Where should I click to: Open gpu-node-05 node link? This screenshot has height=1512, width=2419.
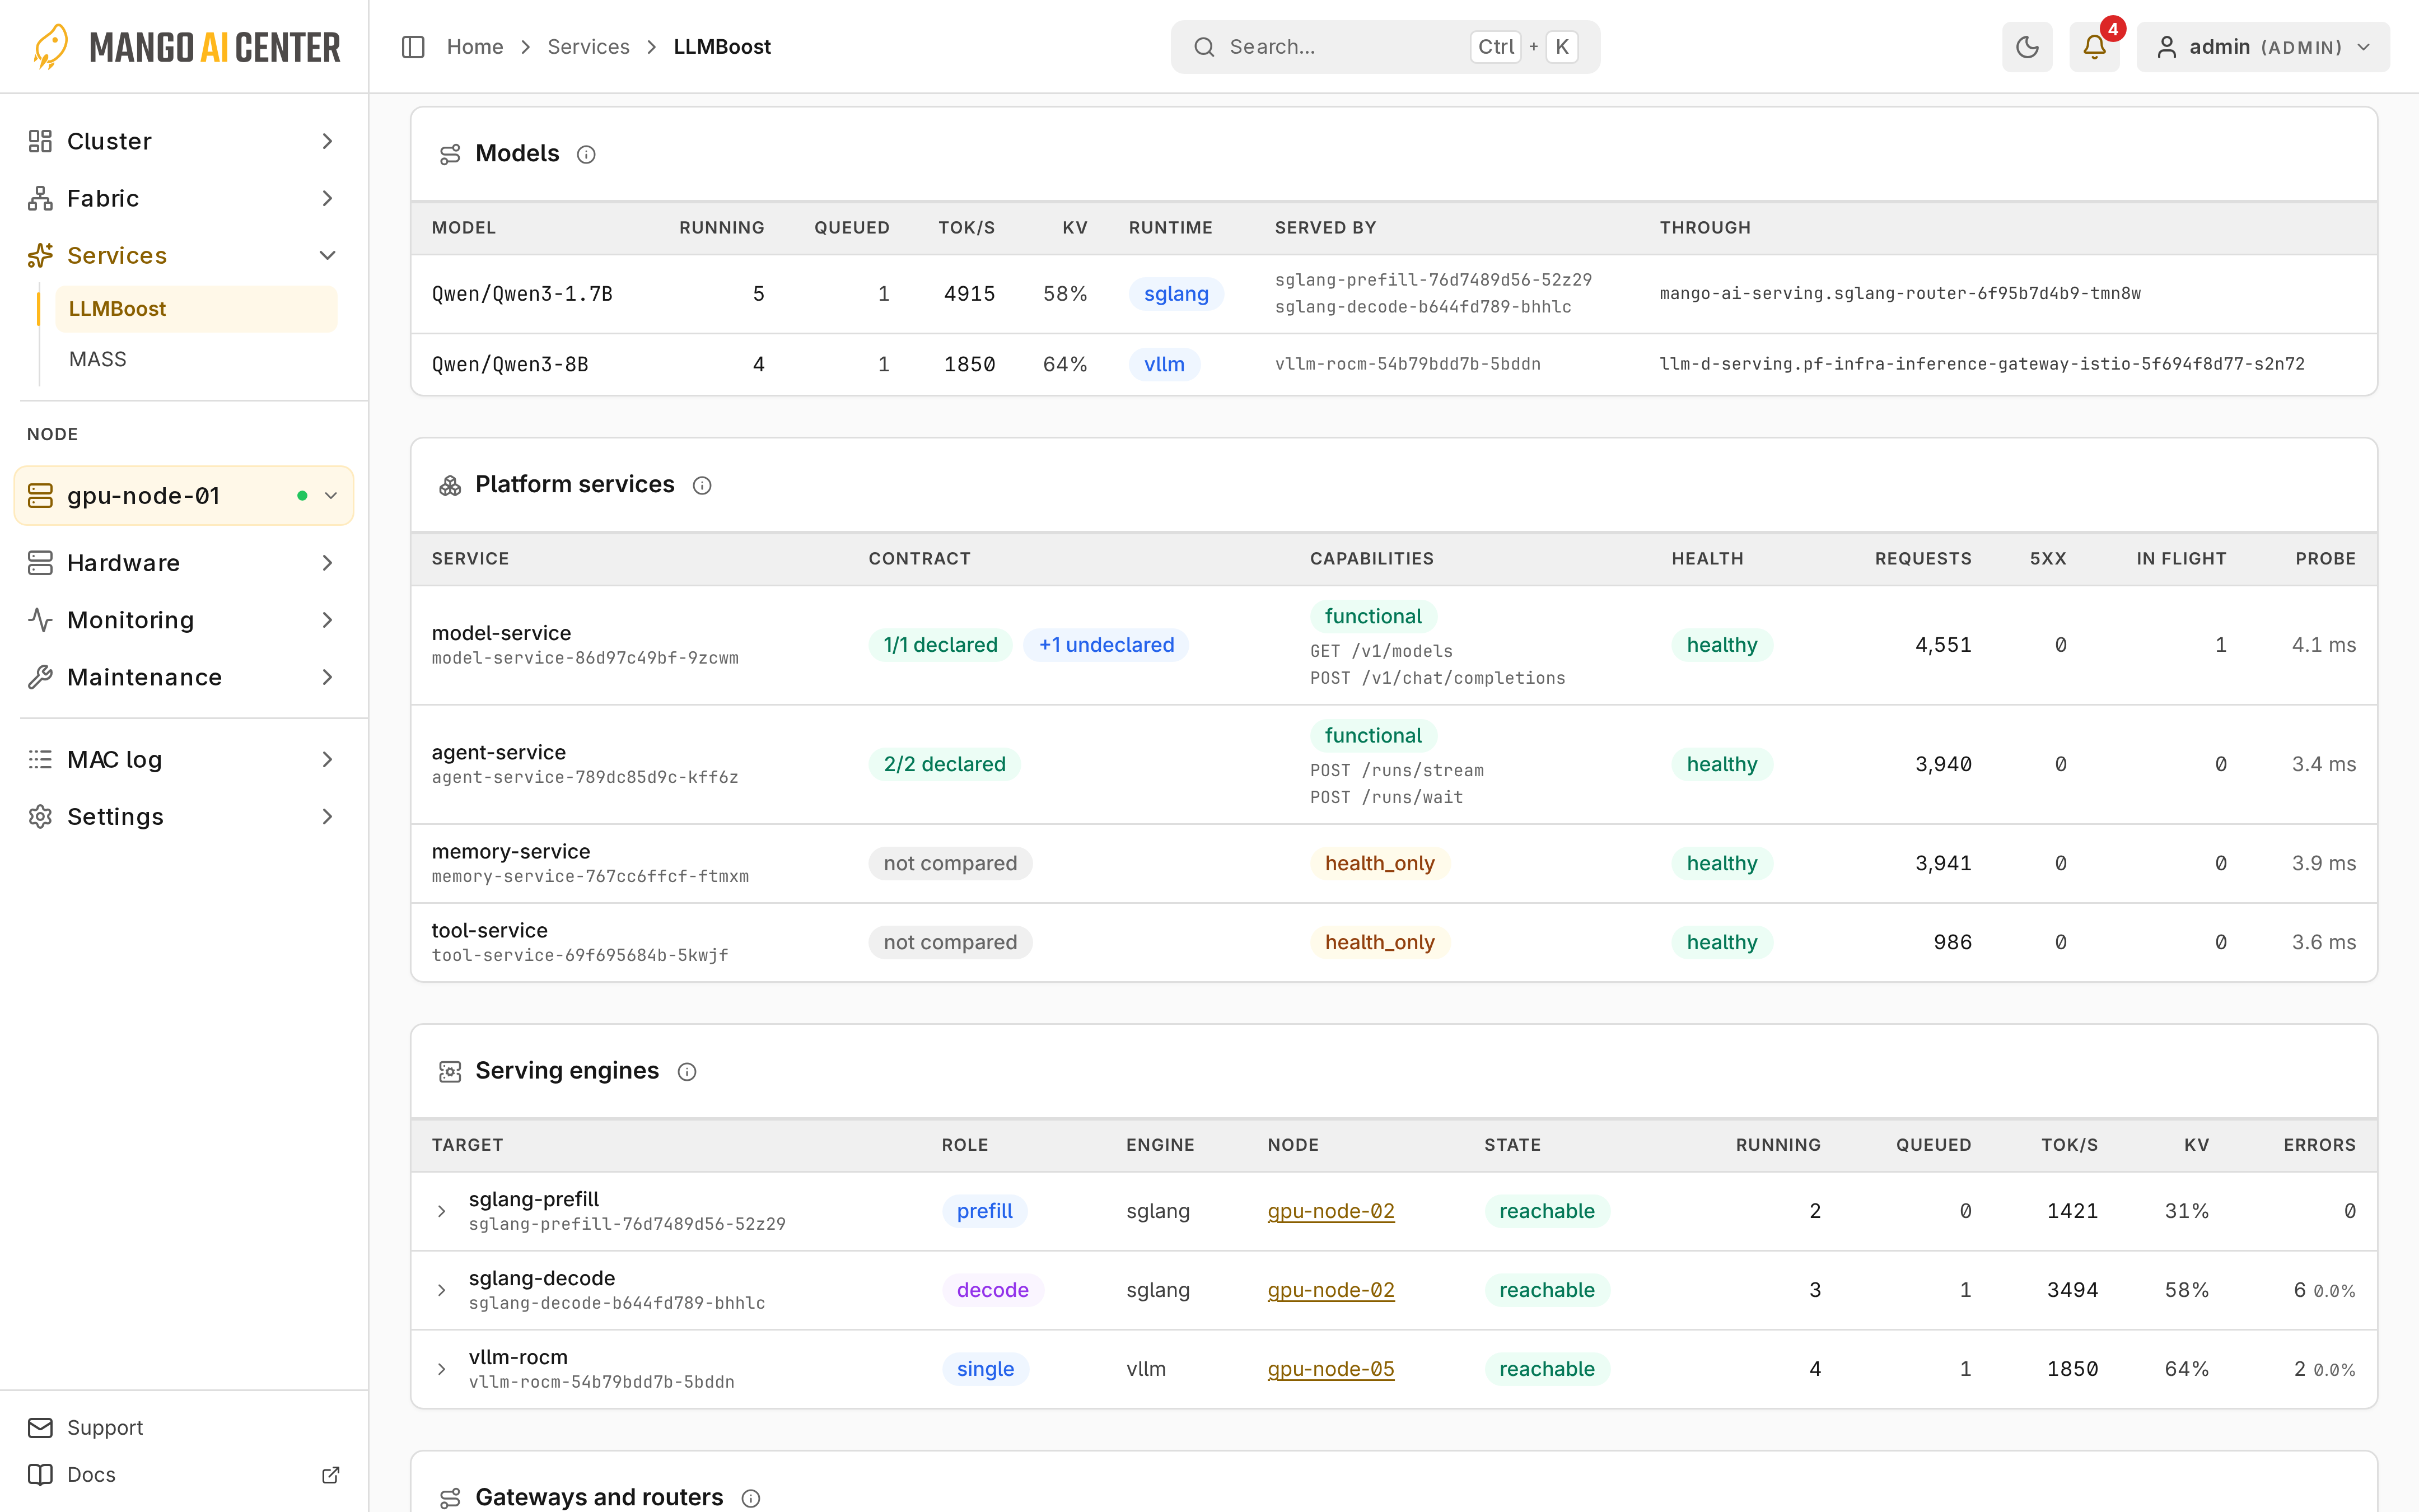point(1330,1369)
